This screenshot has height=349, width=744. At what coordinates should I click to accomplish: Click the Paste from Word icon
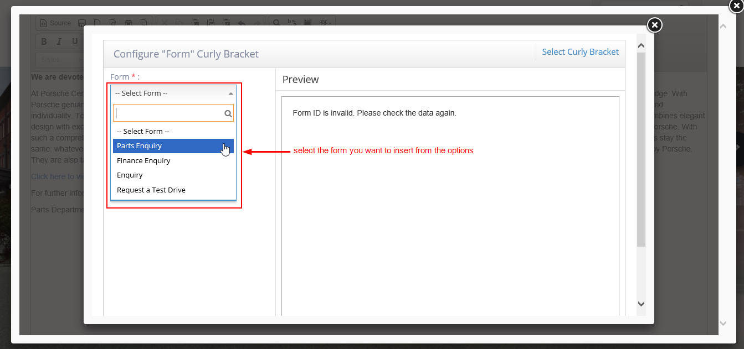pos(226,23)
